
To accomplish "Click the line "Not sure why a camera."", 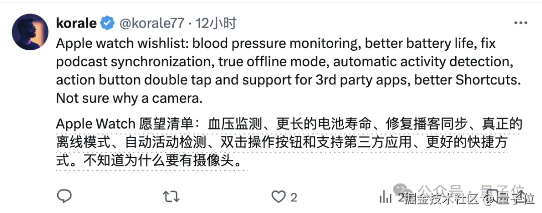I will coord(129,98).
